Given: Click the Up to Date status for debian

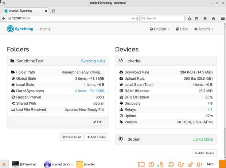Looking at the screenshot, I should click(x=203, y=139).
